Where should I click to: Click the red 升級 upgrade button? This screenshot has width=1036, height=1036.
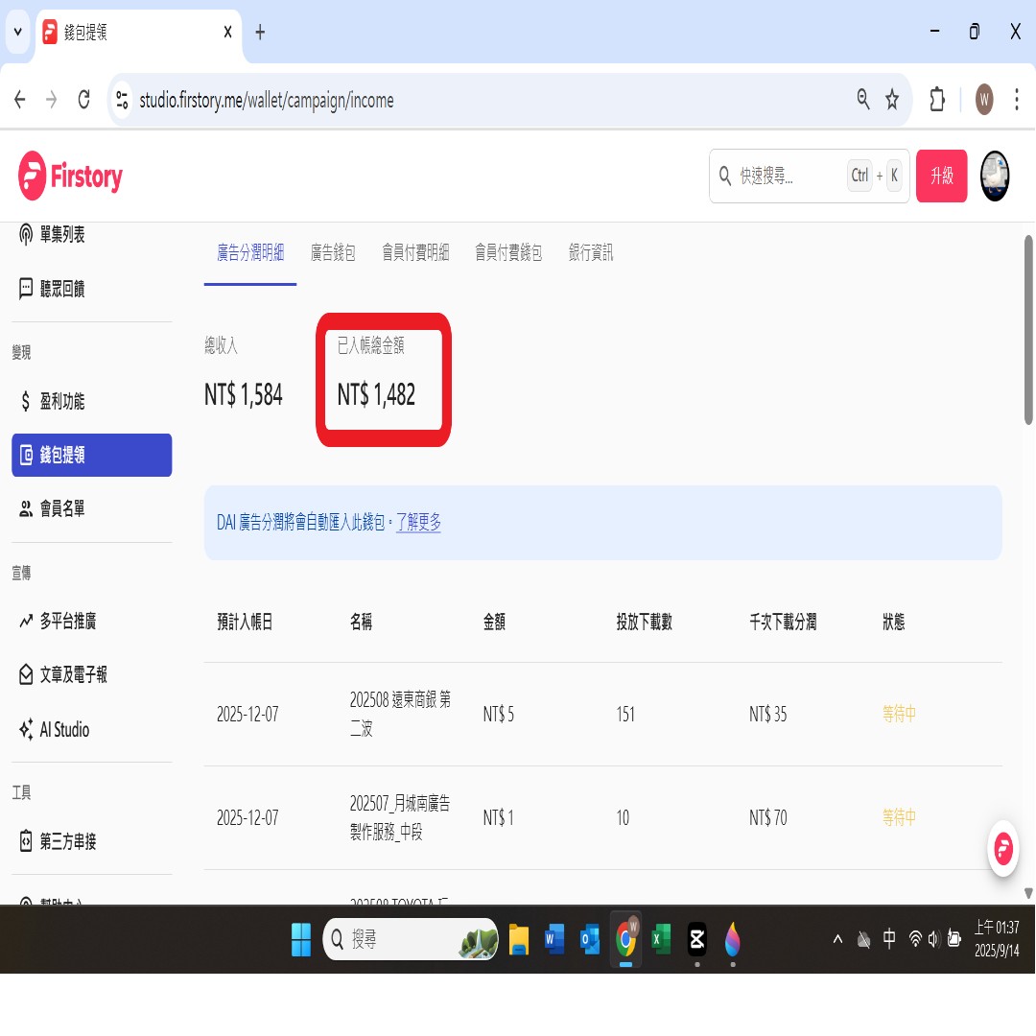pos(941,176)
